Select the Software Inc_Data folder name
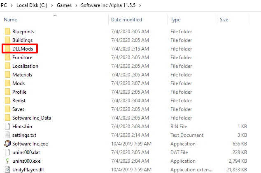The height and width of the screenshot is (173, 261). (32, 118)
